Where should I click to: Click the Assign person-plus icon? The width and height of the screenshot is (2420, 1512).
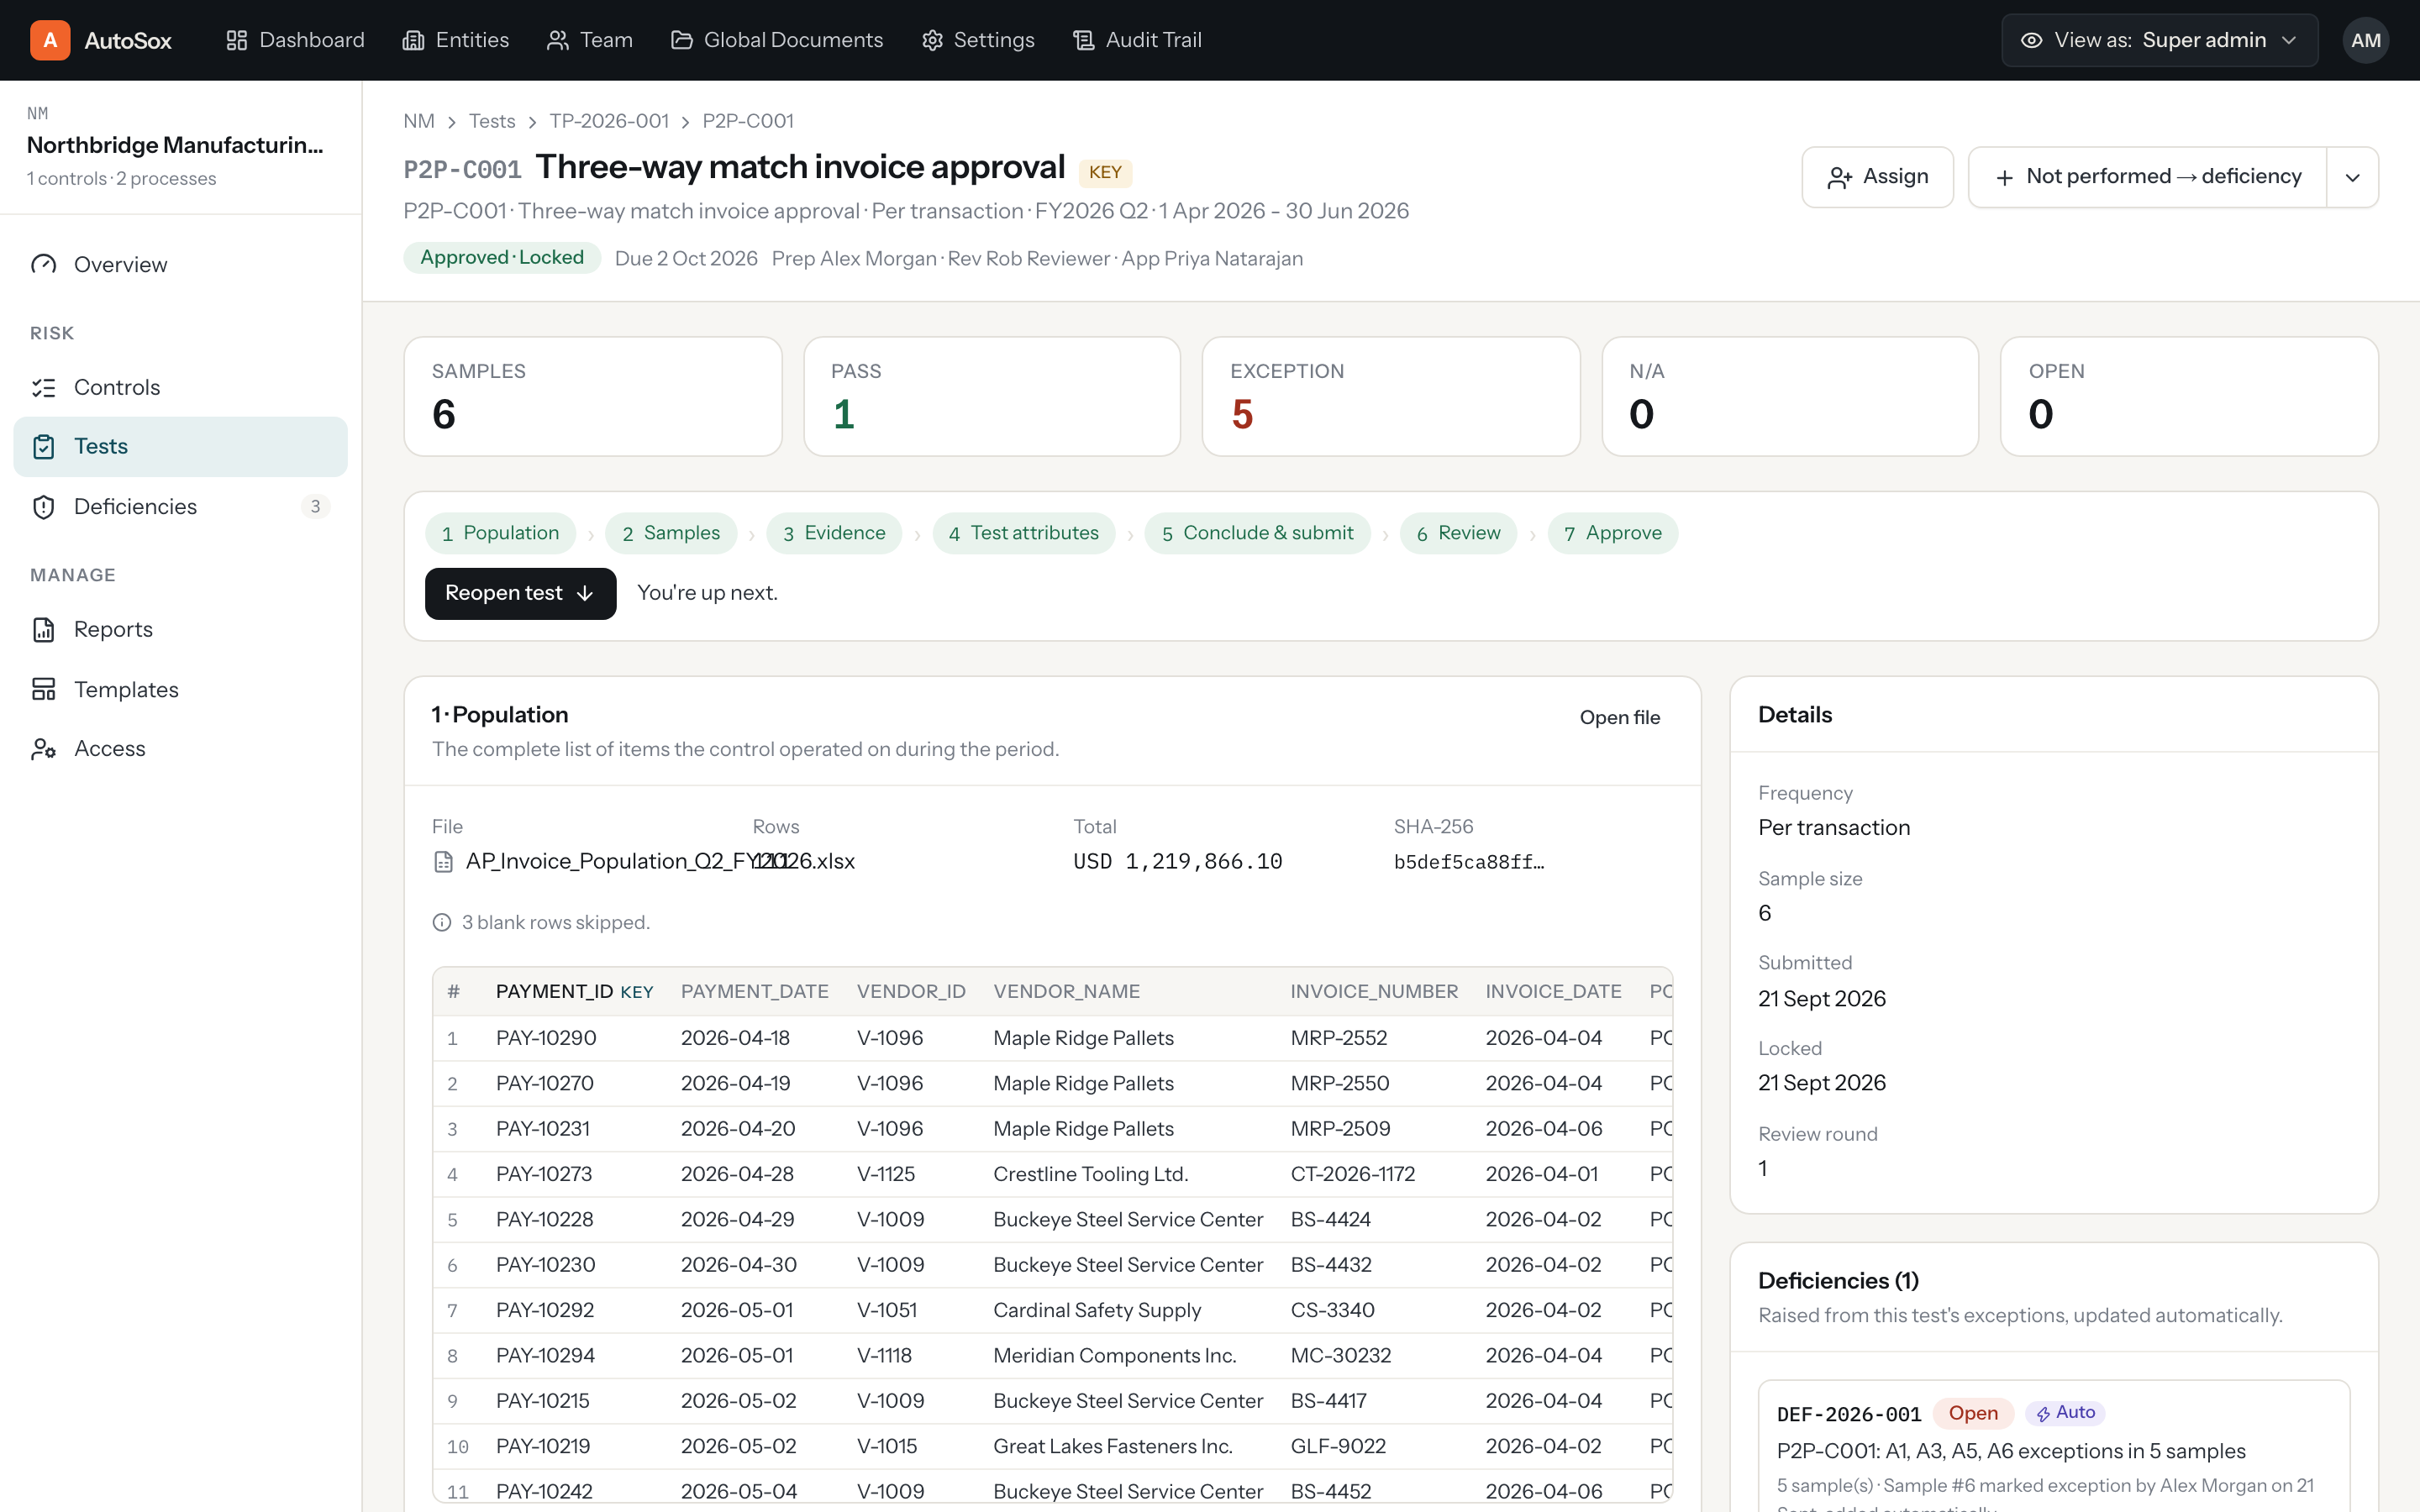pyautogui.click(x=1840, y=178)
